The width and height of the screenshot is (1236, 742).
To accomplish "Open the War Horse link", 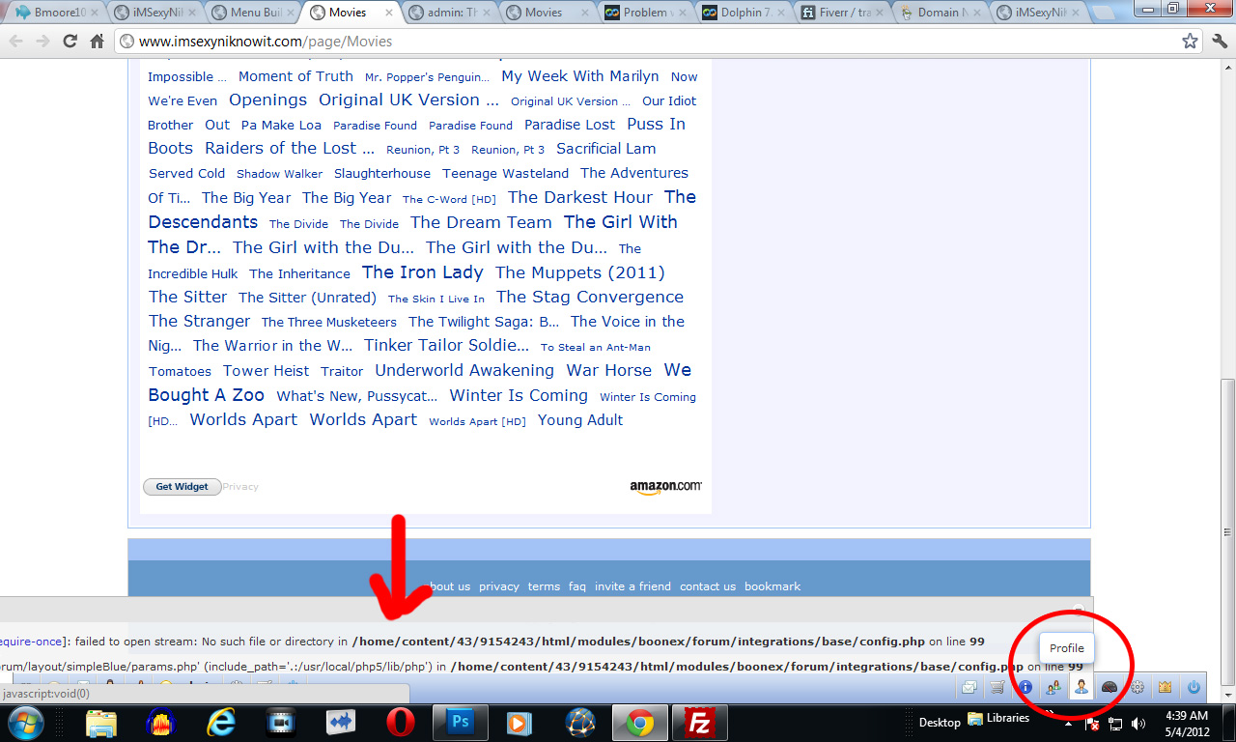I will [x=609, y=370].
